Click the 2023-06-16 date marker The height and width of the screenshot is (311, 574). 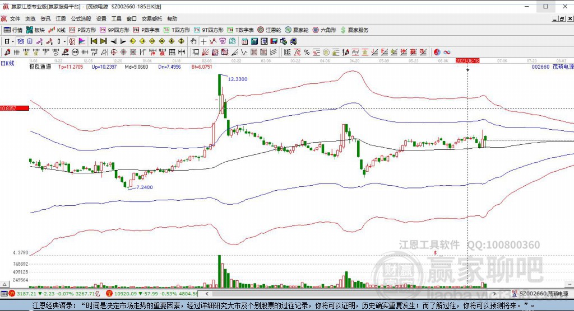coord(467,60)
